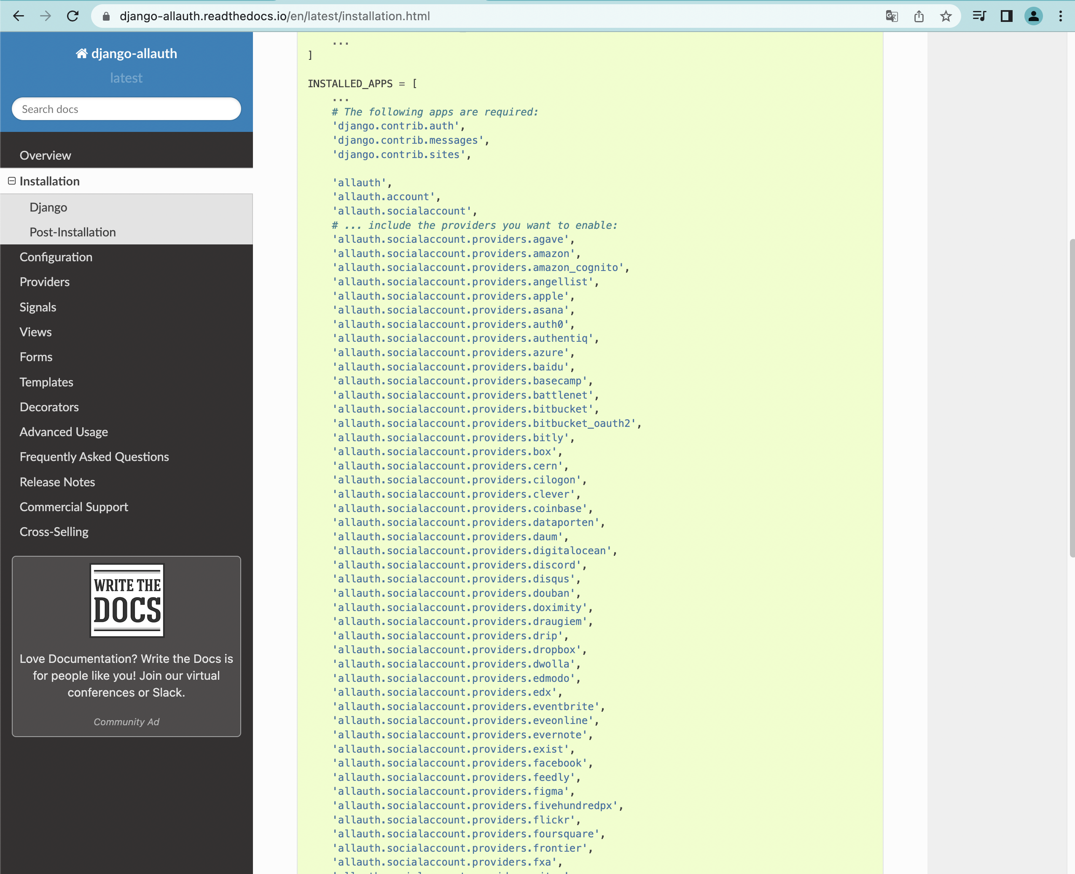Select the Installation sidebar item
This screenshot has height=874, width=1075.
[x=126, y=181]
